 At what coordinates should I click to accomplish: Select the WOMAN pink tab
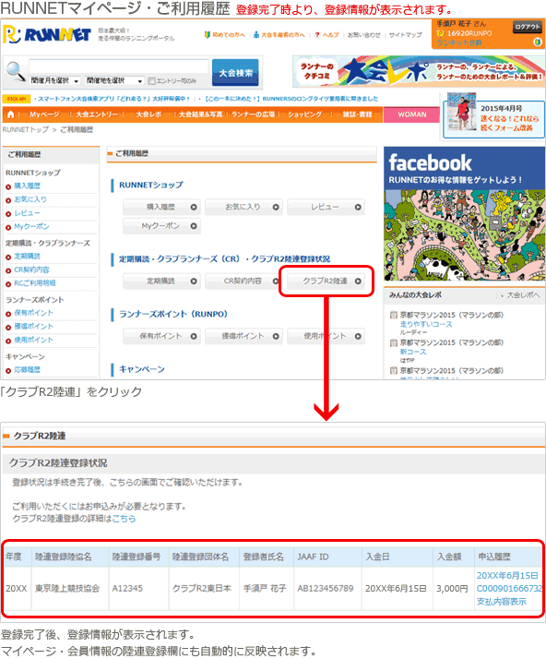tap(412, 114)
